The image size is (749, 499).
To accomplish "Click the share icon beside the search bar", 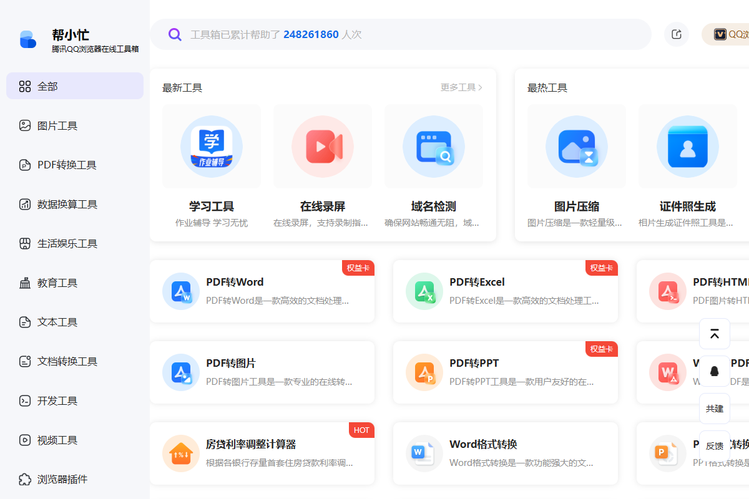I will tap(676, 34).
